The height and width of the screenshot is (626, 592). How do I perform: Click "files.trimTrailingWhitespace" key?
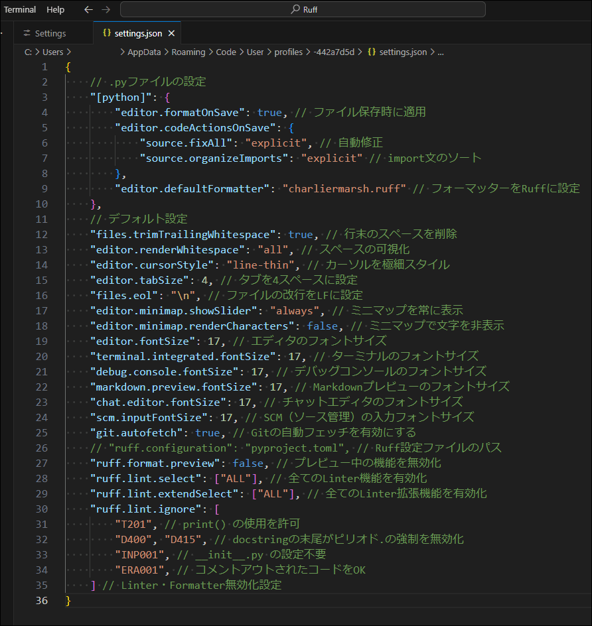click(x=183, y=235)
